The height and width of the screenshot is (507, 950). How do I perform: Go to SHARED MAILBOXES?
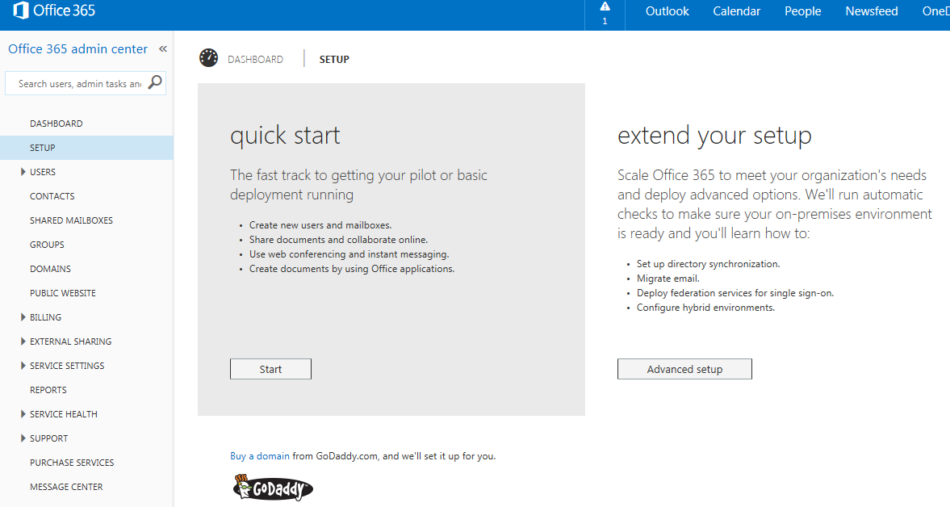(72, 220)
